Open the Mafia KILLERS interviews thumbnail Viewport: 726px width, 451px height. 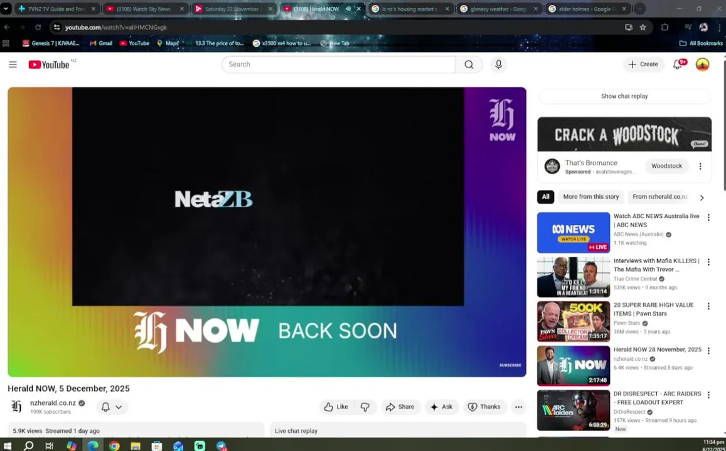coord(573,277)
